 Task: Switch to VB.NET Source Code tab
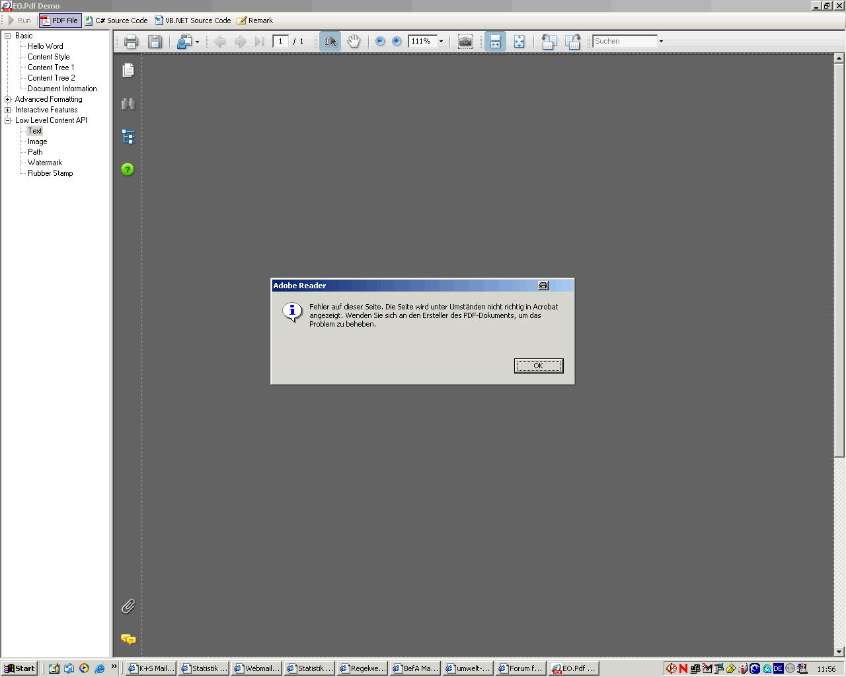coord(192,20)
